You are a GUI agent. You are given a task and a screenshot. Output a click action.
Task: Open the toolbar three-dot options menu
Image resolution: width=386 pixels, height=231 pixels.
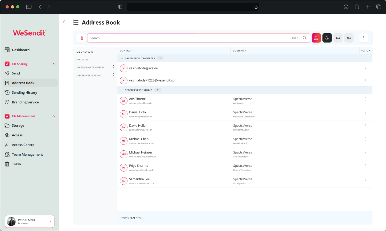coord(364,38)
